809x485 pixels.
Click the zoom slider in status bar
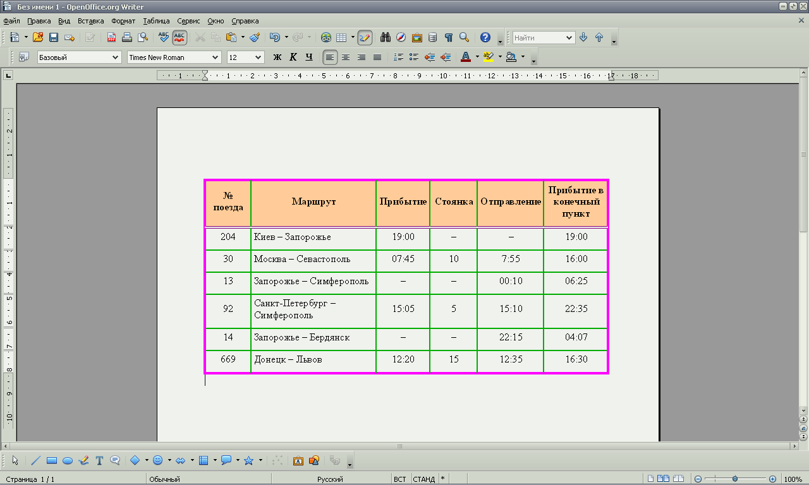(x=735, y=479)
